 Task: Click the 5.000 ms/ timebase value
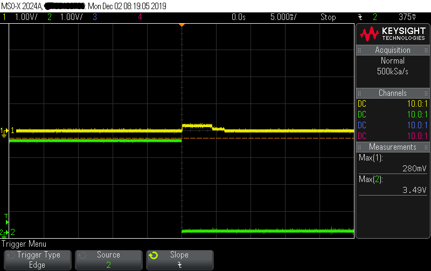[283, 17]
